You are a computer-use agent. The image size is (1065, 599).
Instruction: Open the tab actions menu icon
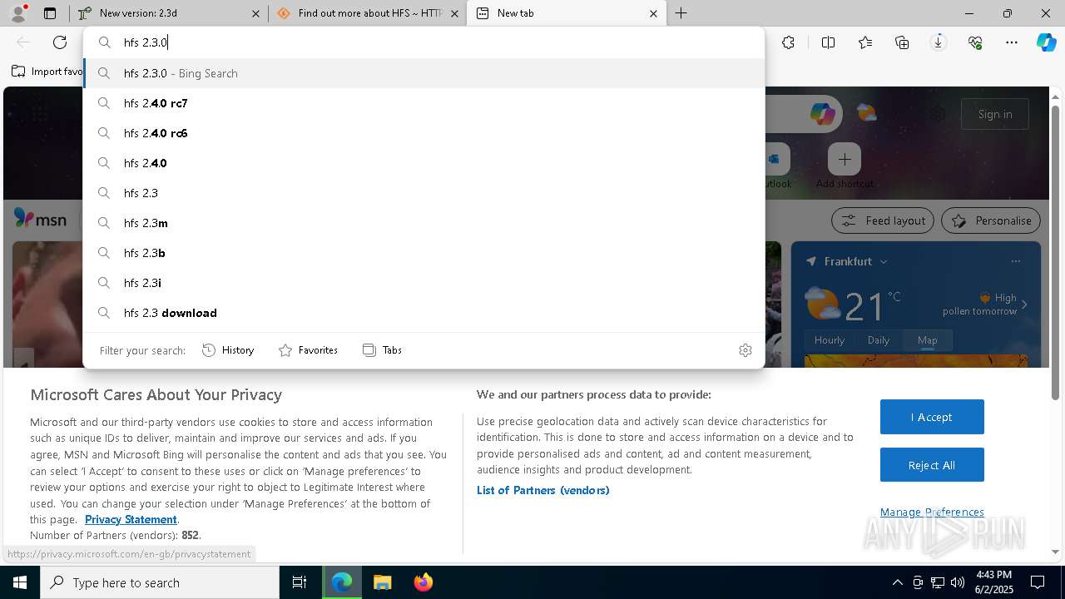tap(50, 13)
